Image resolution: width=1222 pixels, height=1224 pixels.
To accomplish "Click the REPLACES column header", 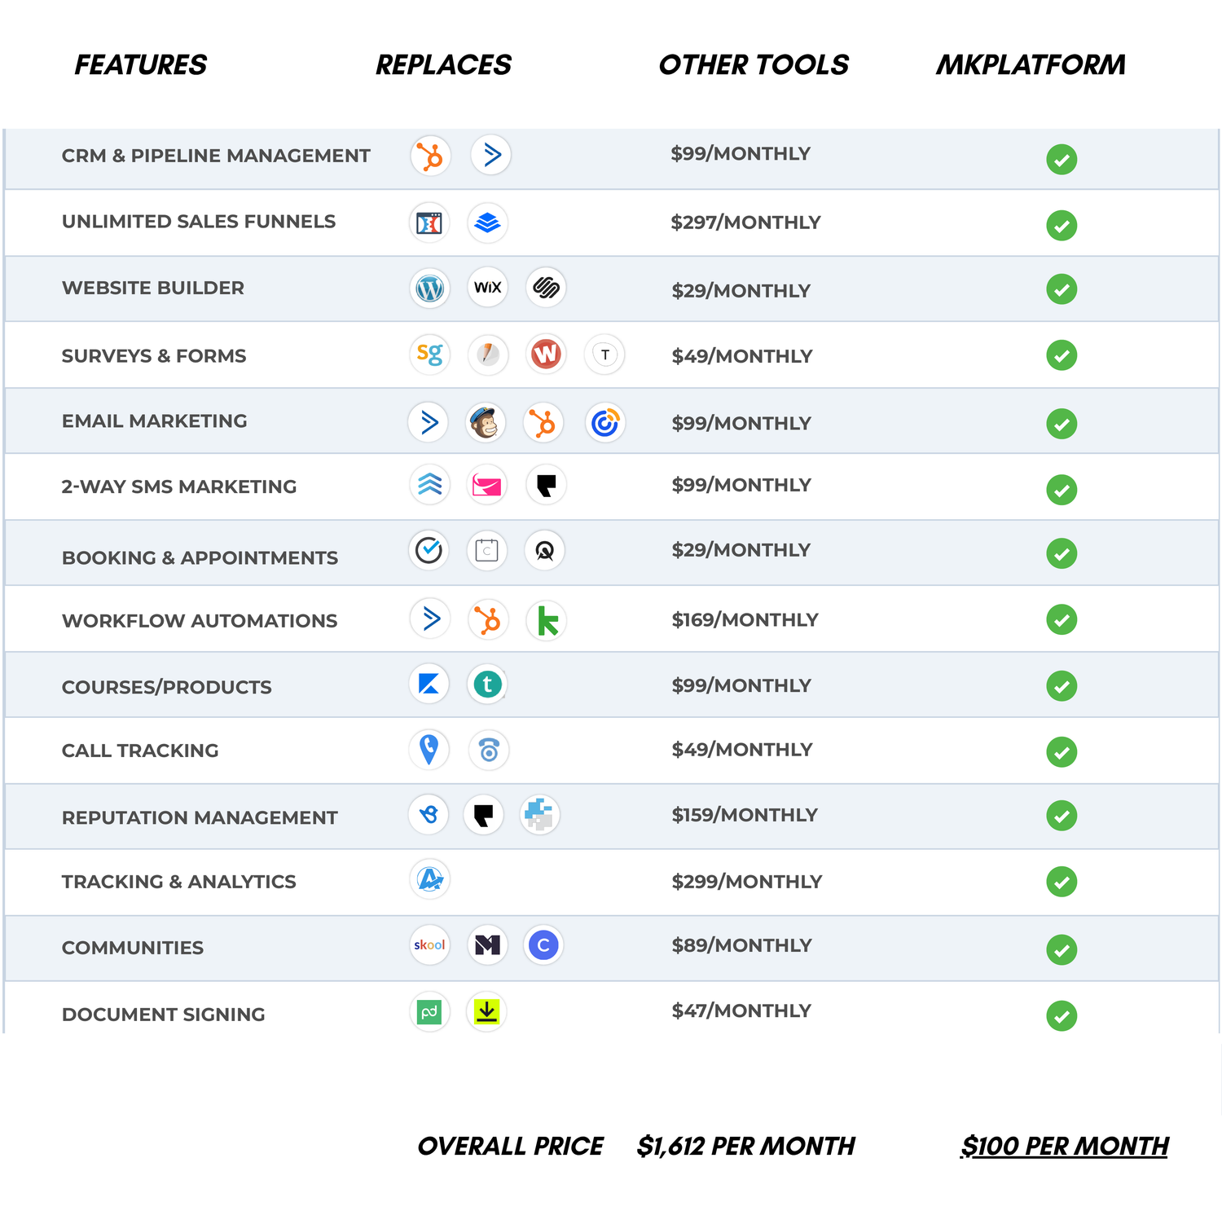I will (443, 65).
